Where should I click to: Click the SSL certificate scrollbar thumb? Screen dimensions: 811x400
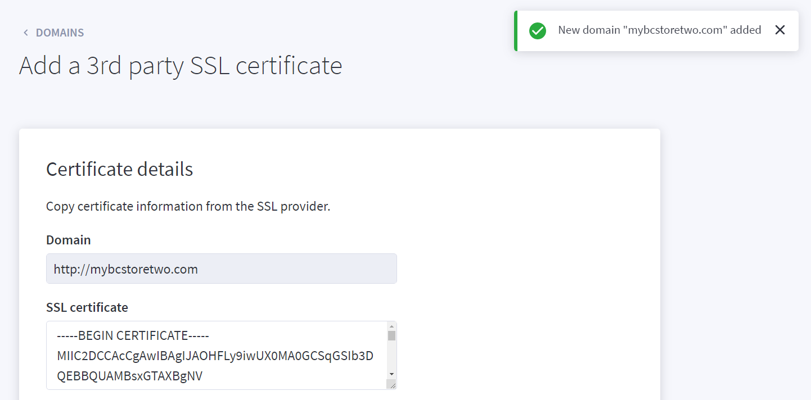(391, 335)
